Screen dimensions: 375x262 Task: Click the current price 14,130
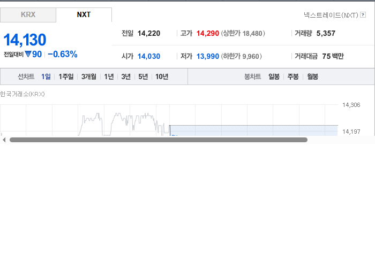click(25, 40)
